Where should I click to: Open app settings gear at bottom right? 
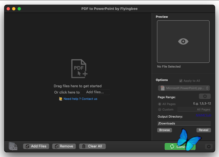coord(209,146)
